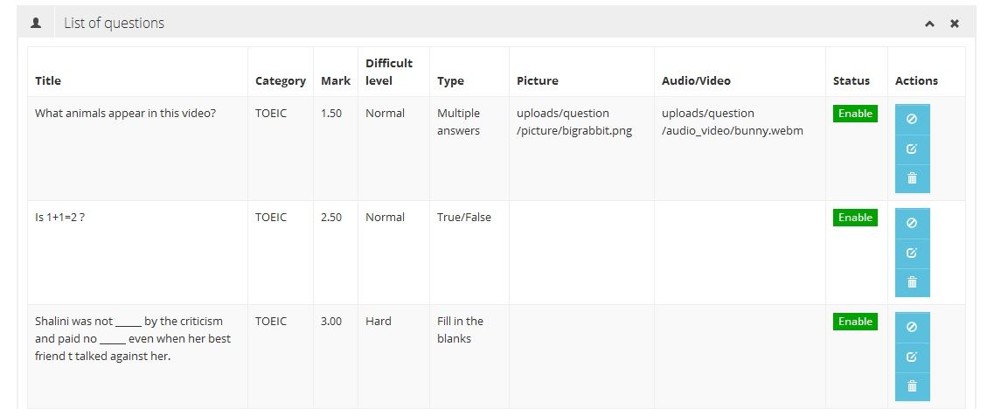Open the bunny.webm audio/video path
Image resolution: width=994 pixels, height=409 pixels.
point(732,122)
